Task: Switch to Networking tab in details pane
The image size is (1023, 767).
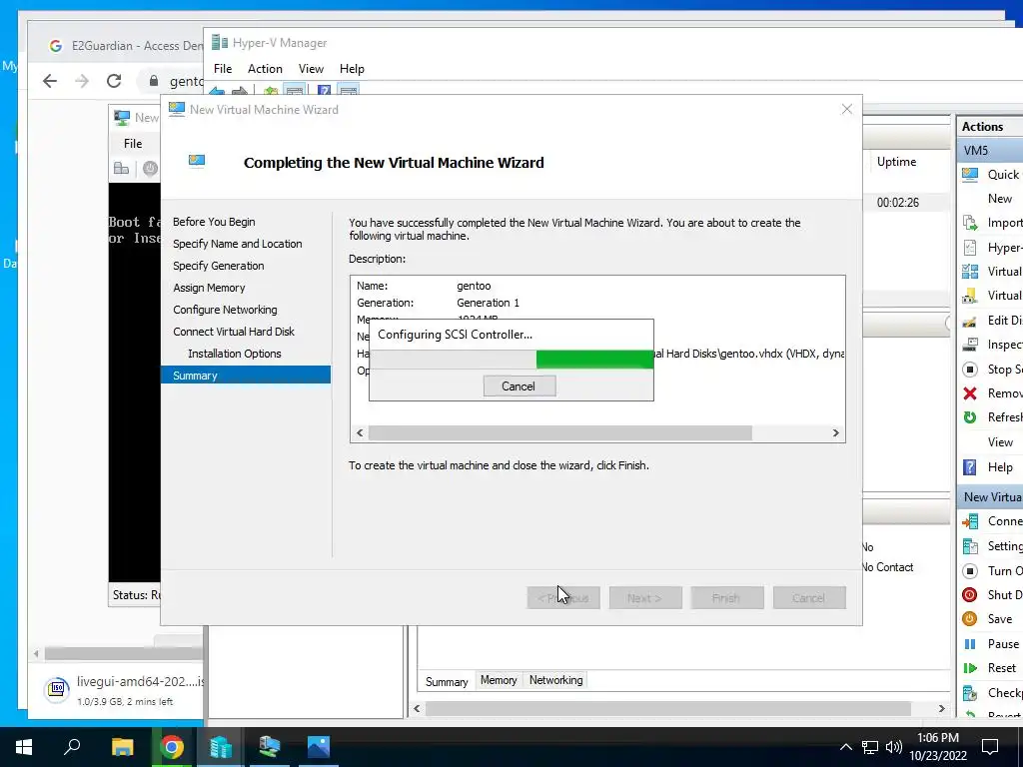Action: (x=555, y=680)
